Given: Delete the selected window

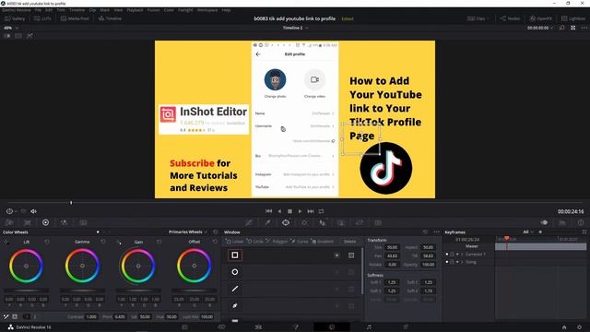Looking at the screenshot, I should tap(349, 242).
